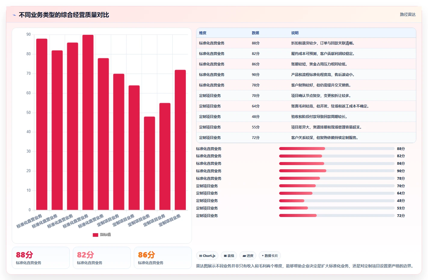Click the Chart.js chip

pos(207,256)
